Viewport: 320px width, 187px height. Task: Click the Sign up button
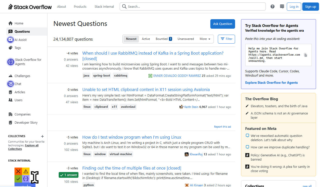[x=311, y=7]
